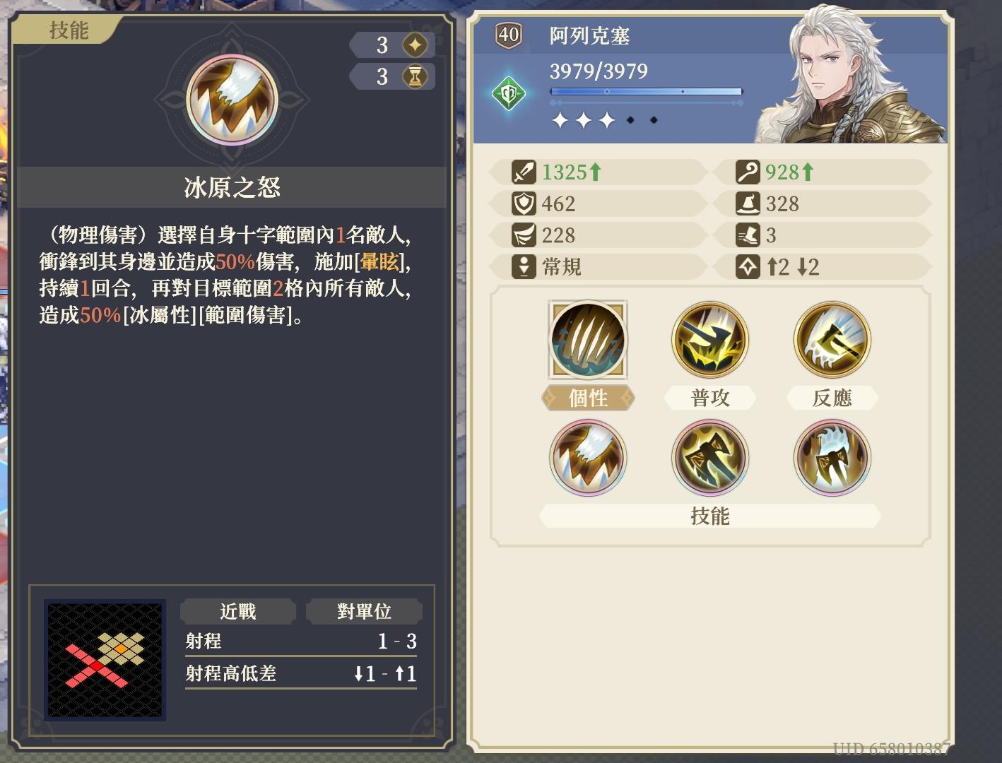This screenshot has width=1002, height=763.
Task: Click the blue HP bar
Action: coord(646,92)
